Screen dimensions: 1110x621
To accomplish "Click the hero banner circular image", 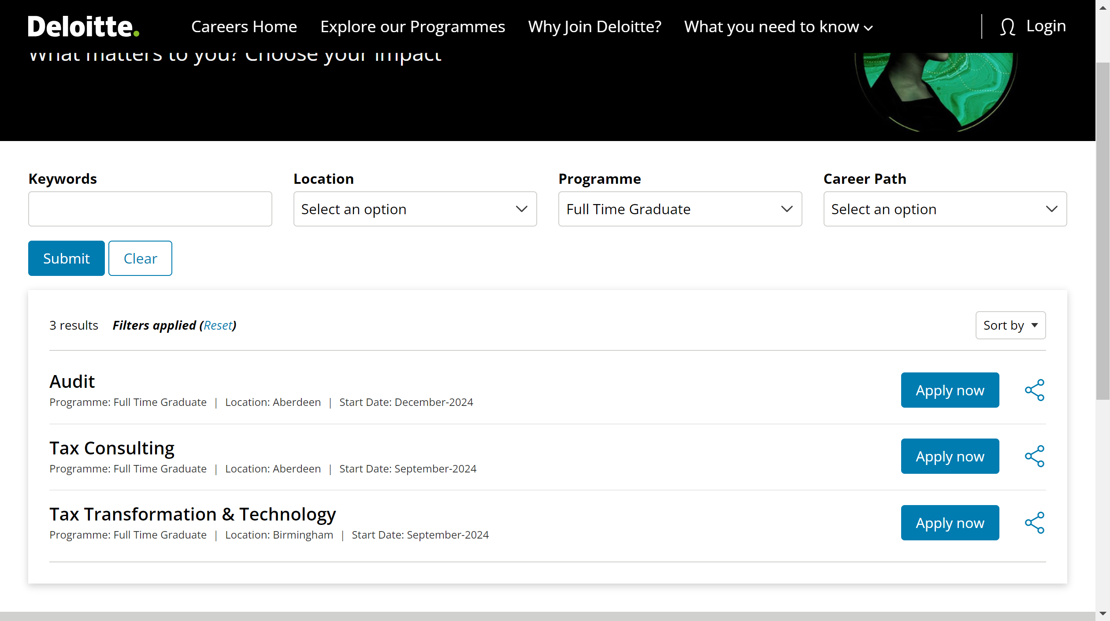I will [x=936, y=92].
